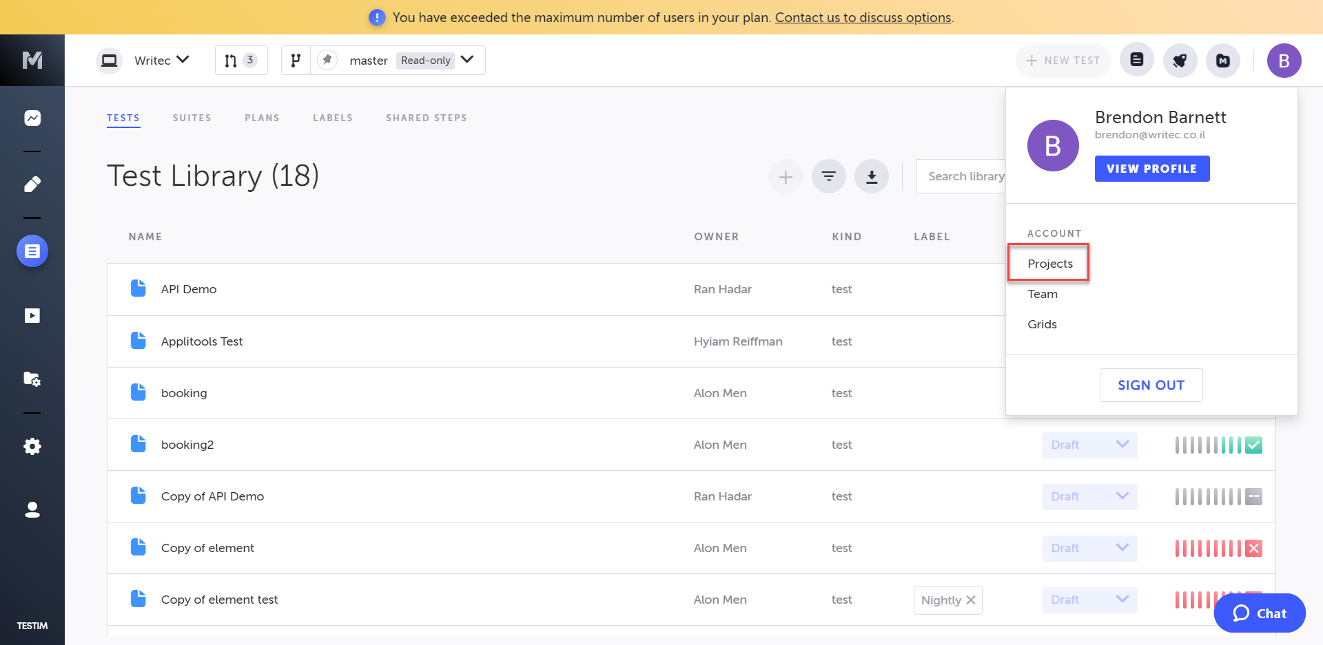Open the Labels tab
This screenshot has height=645, width=1323.
333,118
